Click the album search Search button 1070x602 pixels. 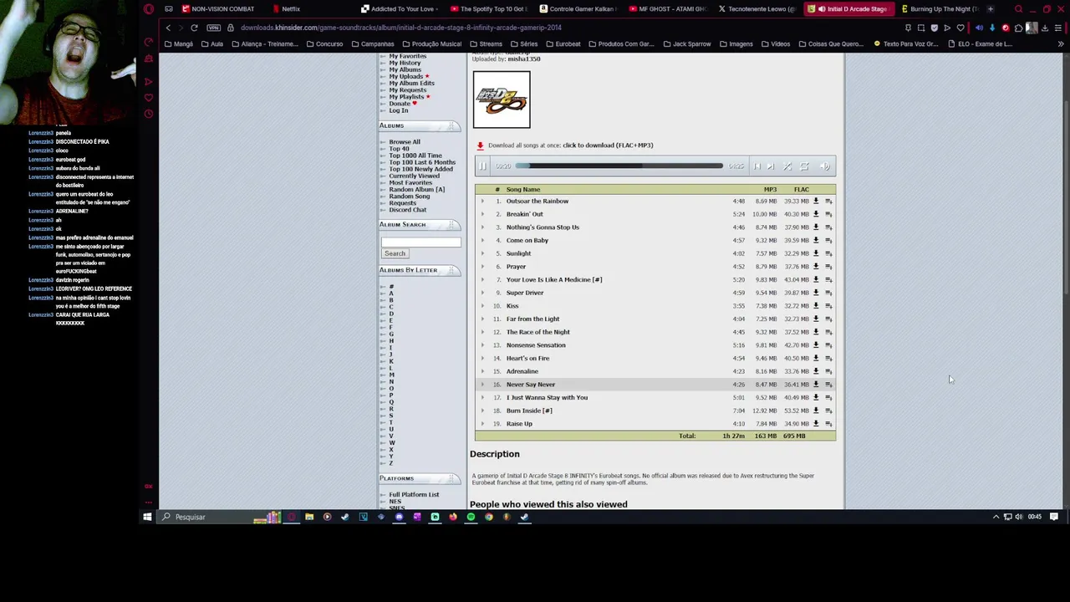[x=395, y=253]
